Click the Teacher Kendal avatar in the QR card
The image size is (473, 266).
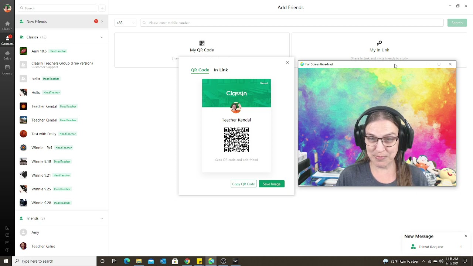(x=236, y=108)
